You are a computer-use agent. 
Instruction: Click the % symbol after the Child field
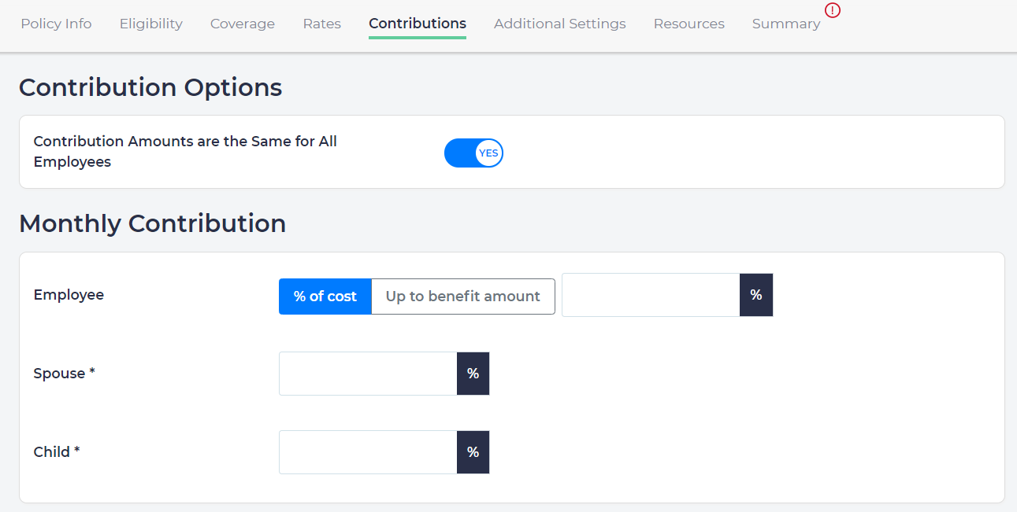point(473,452)
